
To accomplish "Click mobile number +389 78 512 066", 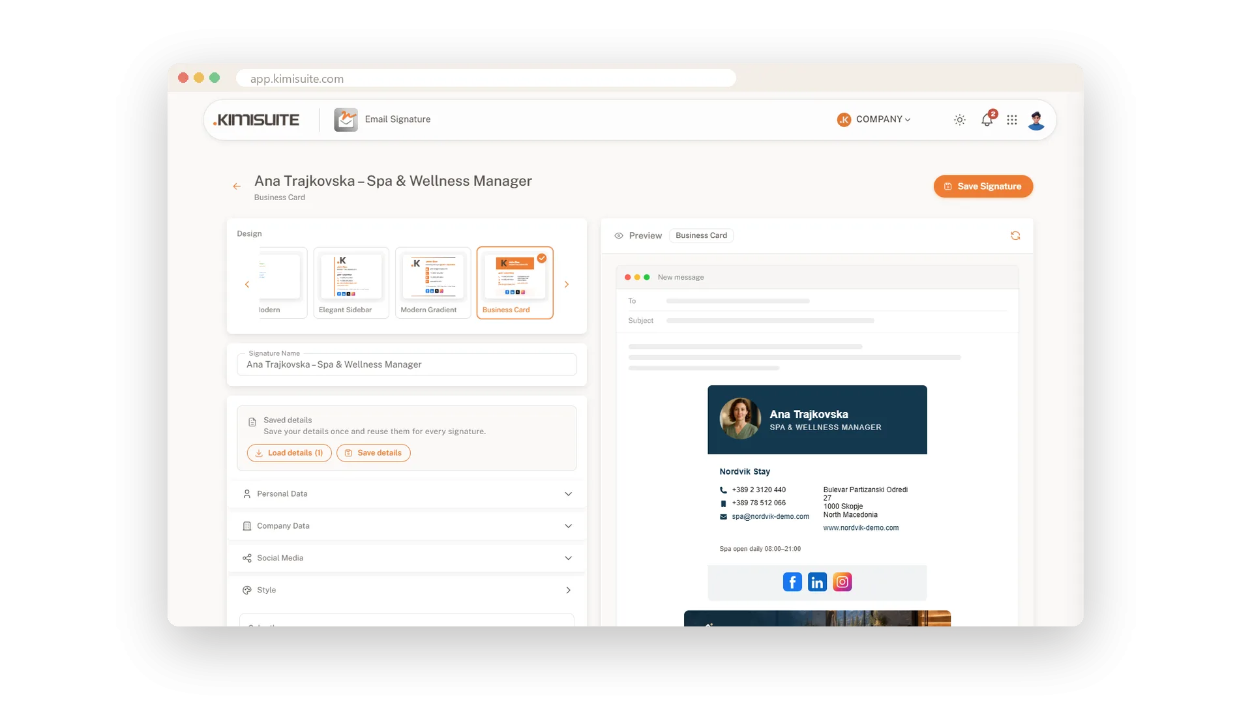I will (758, 503).
